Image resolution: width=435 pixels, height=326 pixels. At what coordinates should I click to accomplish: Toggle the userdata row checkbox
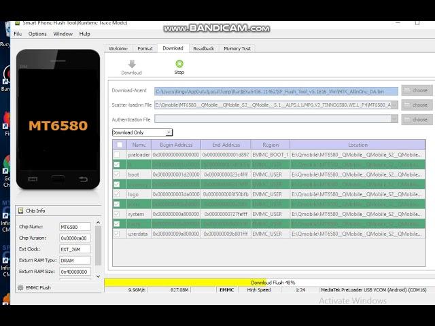point(117,234)
